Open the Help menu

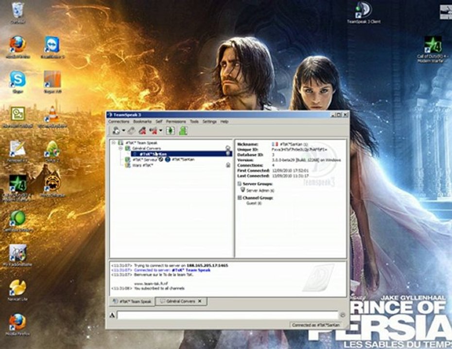(224, 122)
